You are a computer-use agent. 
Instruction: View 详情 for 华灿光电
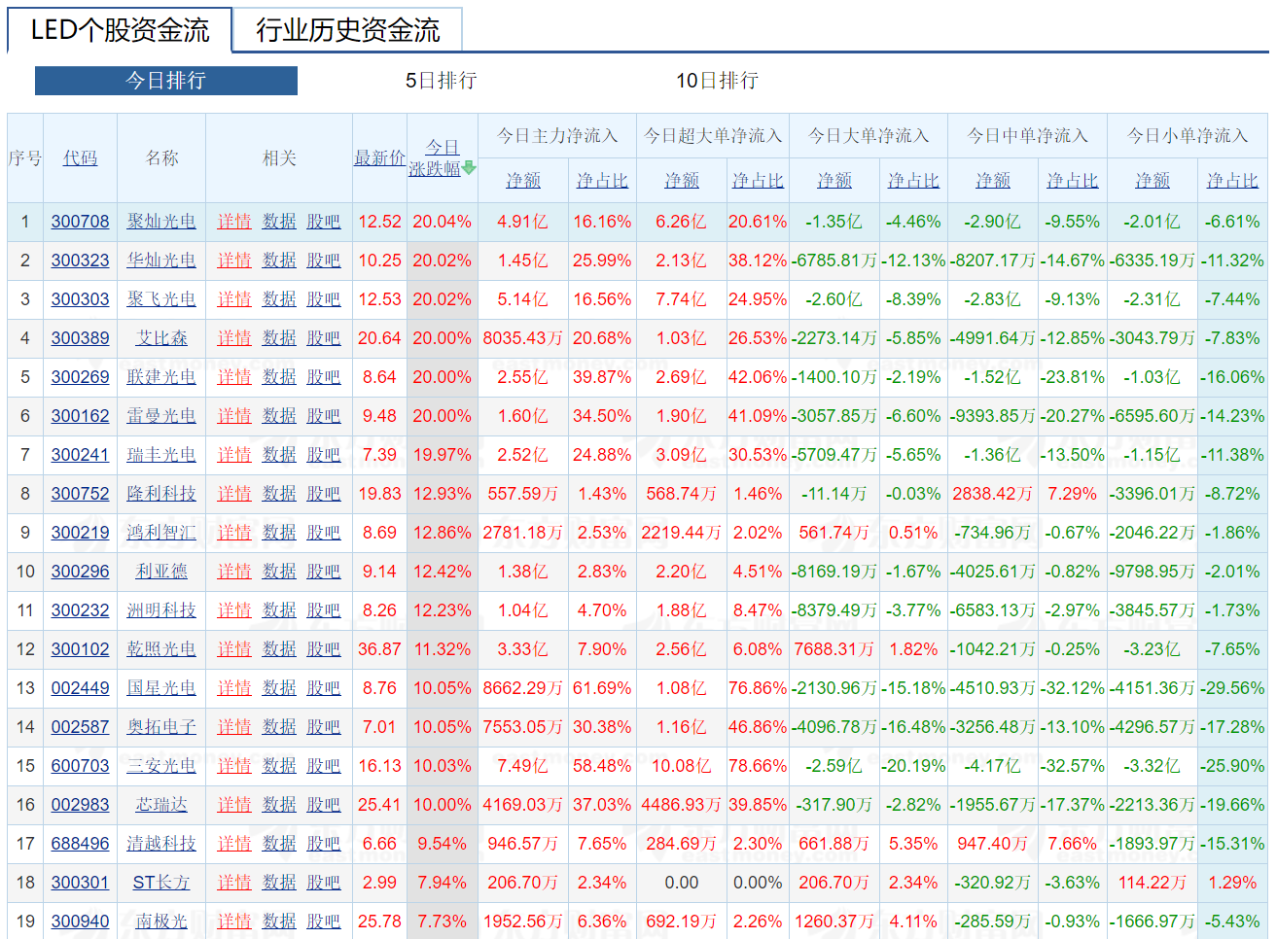(233, 260)
